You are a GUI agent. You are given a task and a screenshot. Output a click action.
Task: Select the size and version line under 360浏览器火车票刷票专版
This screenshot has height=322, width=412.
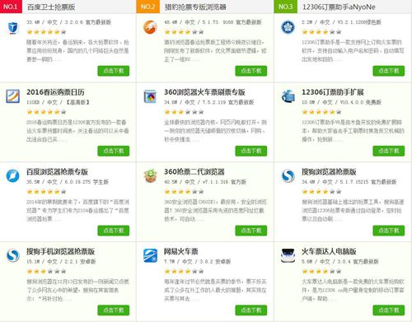click(209, 102)
